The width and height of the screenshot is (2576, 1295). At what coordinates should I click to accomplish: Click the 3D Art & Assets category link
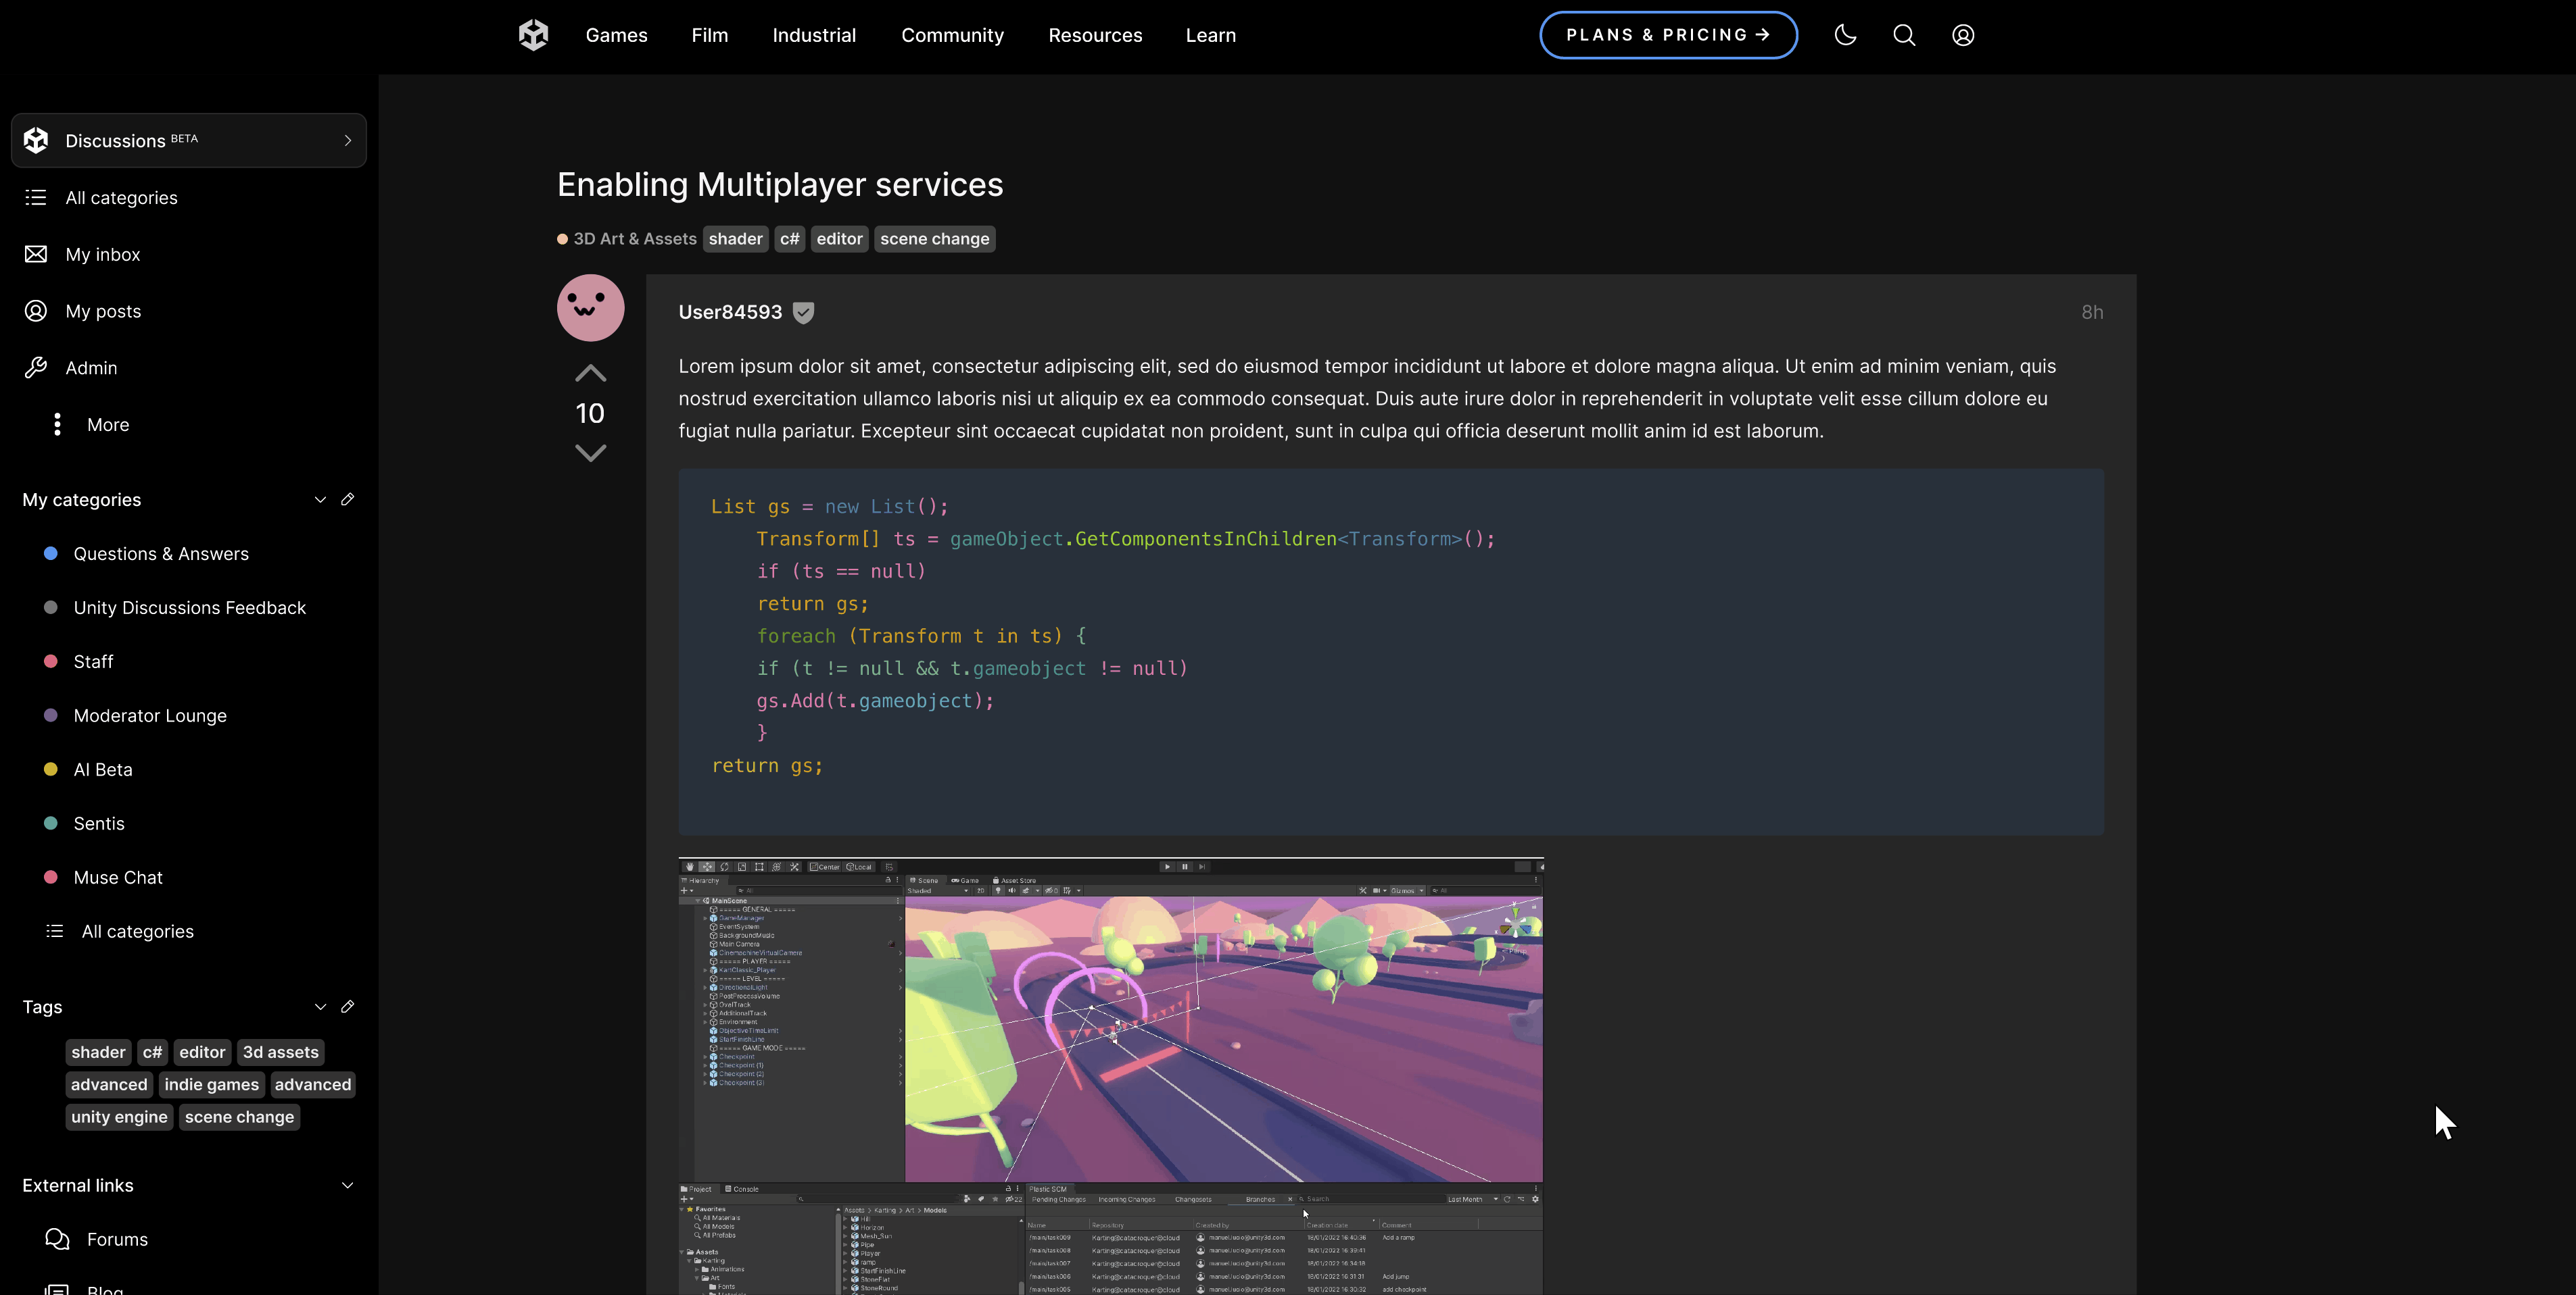coord(634,239)
